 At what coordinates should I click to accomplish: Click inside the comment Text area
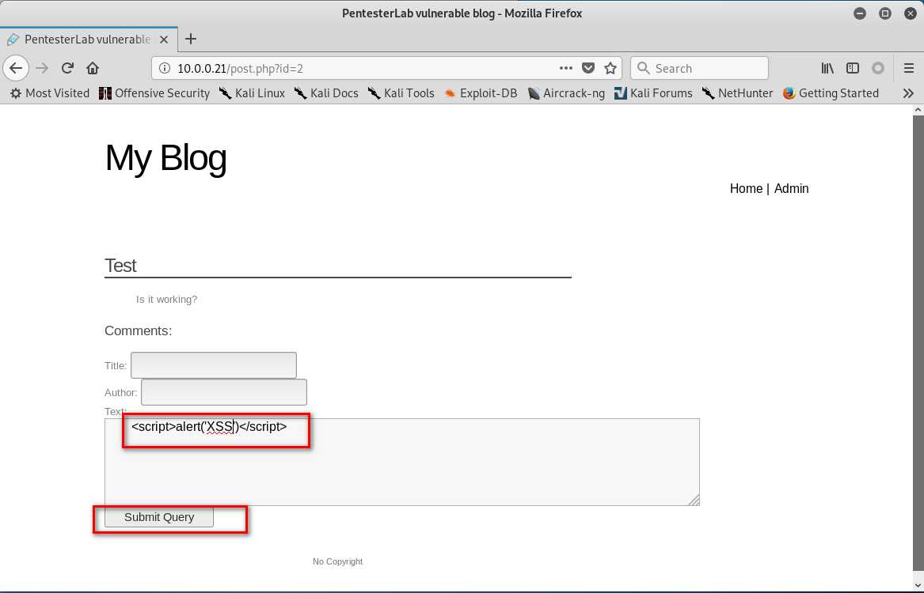point(402,462)
